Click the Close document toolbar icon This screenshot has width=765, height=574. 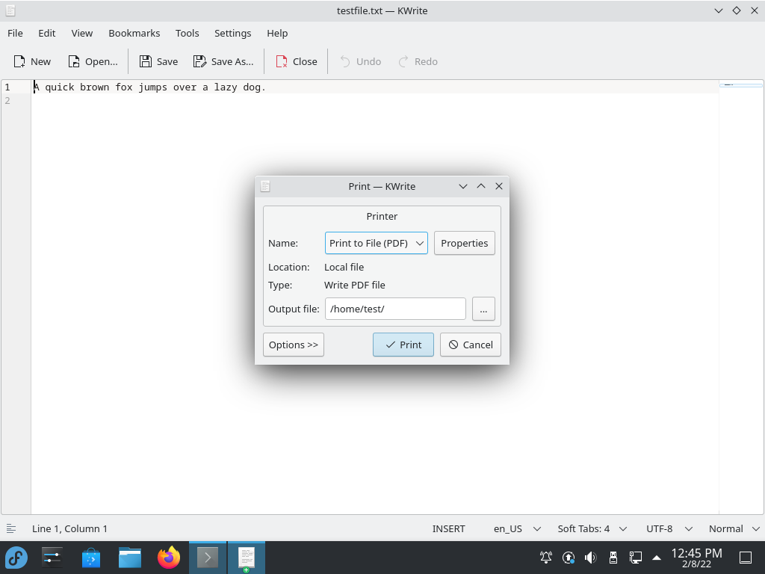tap(282, 61)
